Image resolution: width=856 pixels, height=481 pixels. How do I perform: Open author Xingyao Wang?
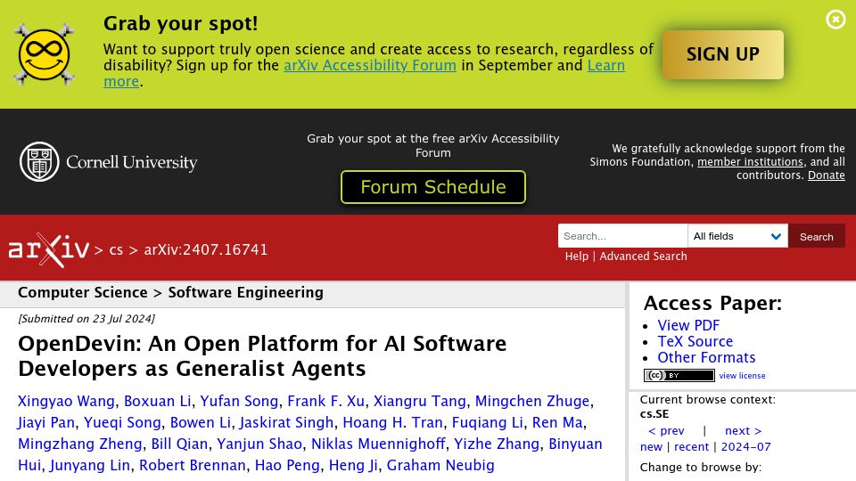pyautogui.click(x=66, y=402)
